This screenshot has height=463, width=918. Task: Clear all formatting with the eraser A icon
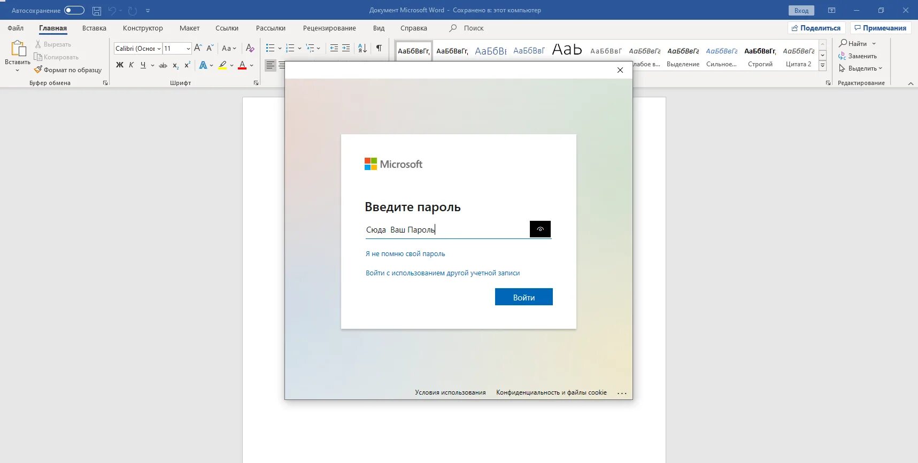coord(250,48)
